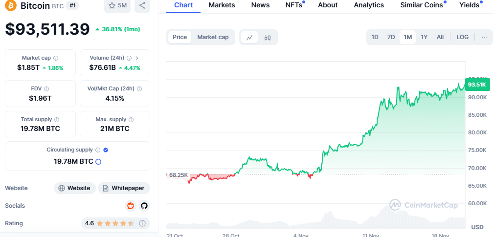Open the News tab
Image resolution: width=494 pixels, height=237 pixels.
point(260,5)
